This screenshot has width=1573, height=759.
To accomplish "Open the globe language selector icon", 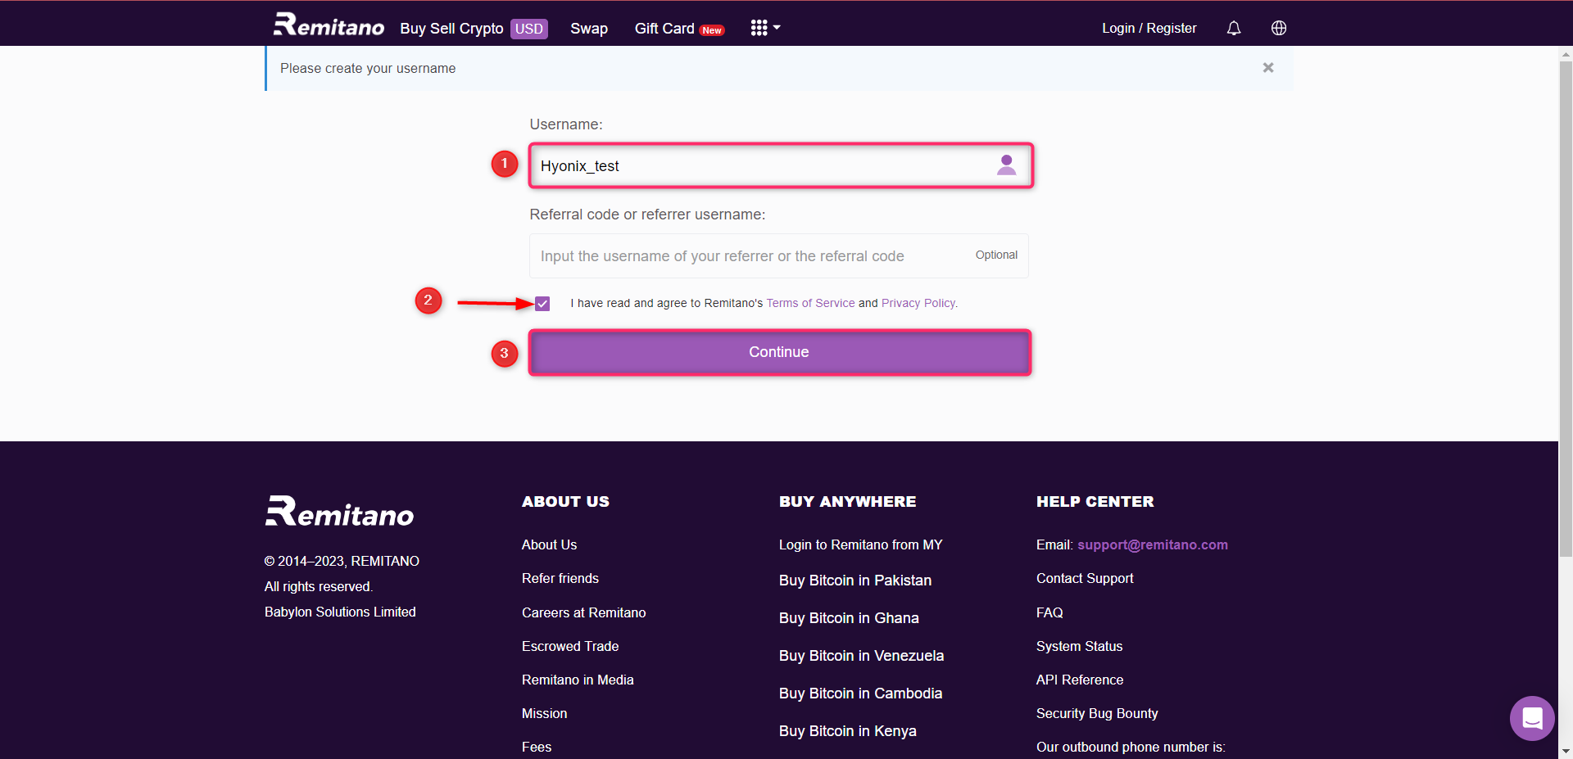I will coord(1278,28).
